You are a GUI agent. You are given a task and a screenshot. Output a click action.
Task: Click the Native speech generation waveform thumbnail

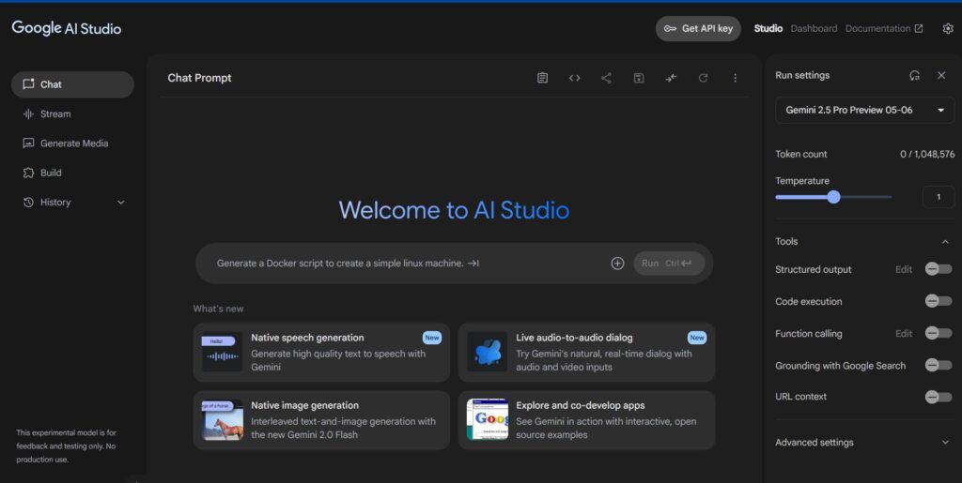point(222,352)
